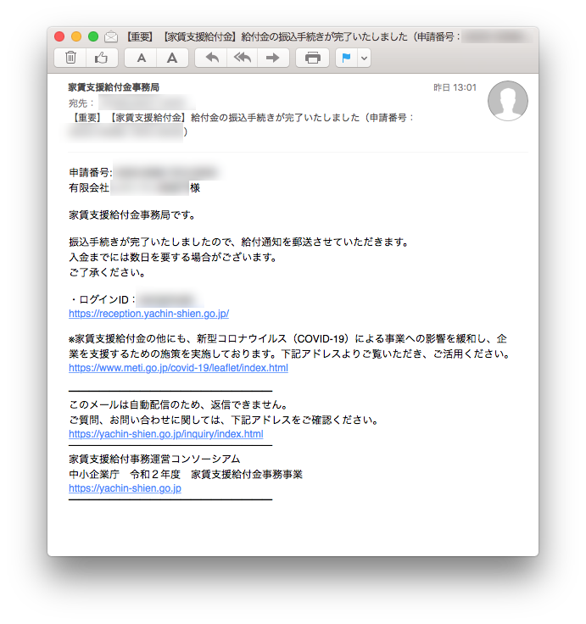Viewport: 586px width, 624px height.
Task: Forward this message with right arrow
Action: 272,58
